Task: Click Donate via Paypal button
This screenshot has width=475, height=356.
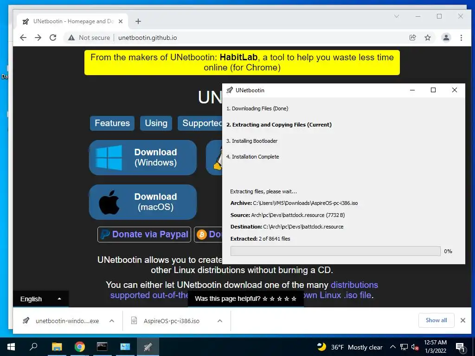Action: pyautogui.click(x=144, y=234)
